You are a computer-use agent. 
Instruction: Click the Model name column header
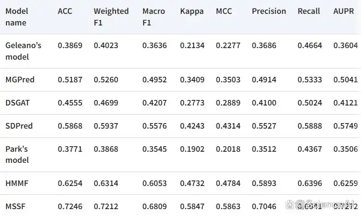(17, 17)
